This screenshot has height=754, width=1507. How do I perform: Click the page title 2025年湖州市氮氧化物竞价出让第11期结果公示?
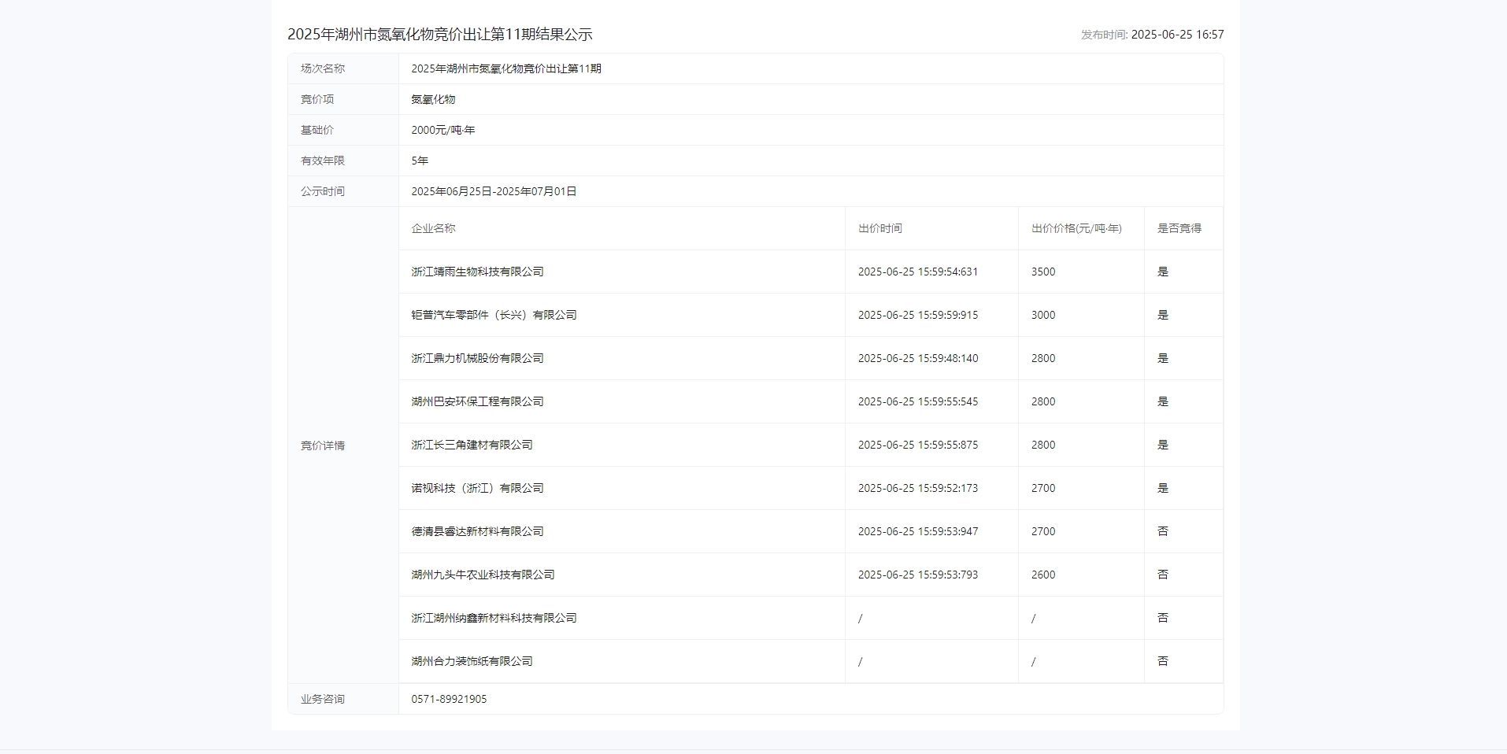(439, 35)
